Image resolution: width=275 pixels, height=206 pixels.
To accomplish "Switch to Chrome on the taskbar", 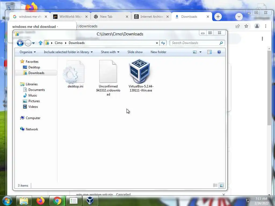I will pyautogui.click(x=57, y=201).
